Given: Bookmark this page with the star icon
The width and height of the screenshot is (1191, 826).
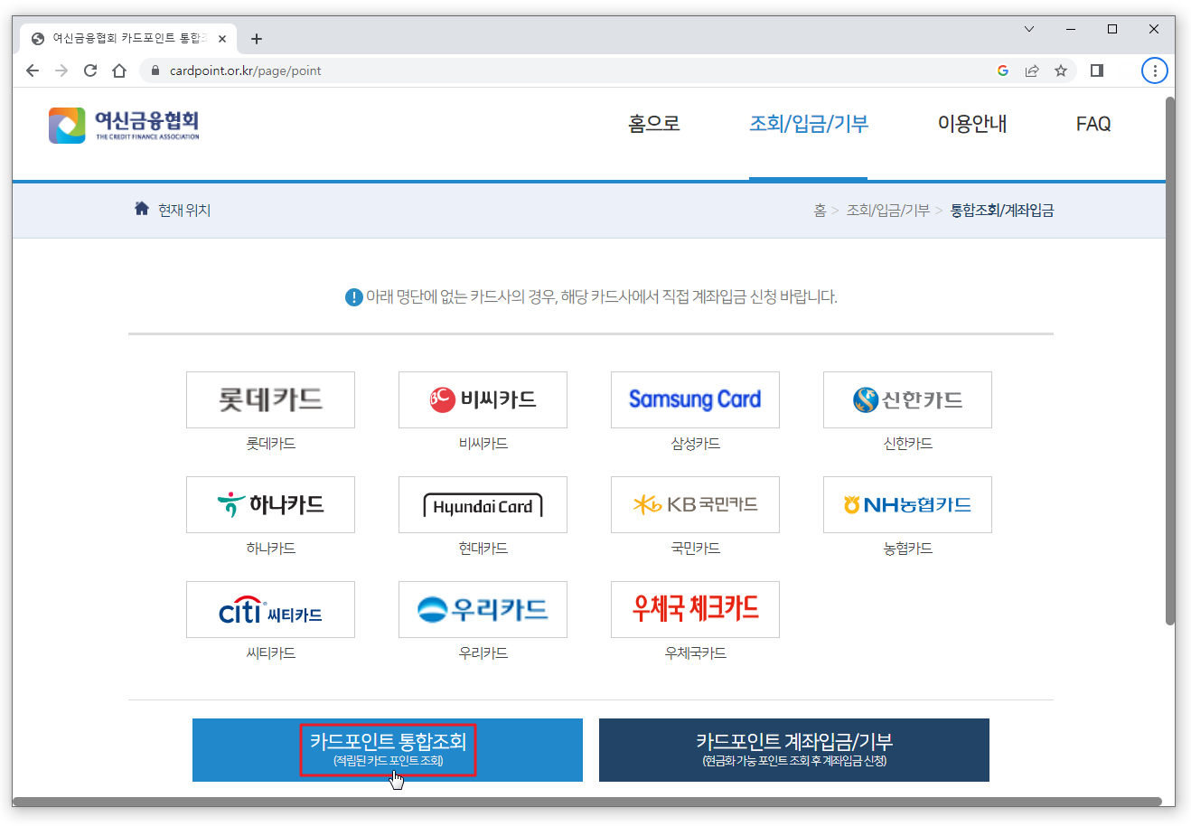Looking at the screenshot, I should 1061,70.
